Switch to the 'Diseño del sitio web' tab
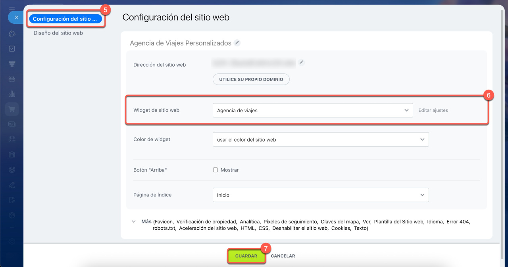 tap(58, 33)
